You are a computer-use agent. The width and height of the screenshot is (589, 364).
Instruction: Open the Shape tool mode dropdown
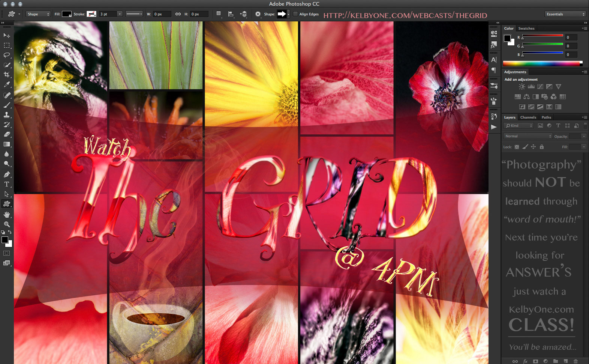click(38, 14)
